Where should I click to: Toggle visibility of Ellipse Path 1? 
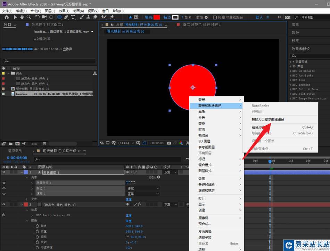4,183
